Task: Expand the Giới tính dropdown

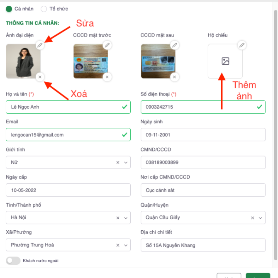Action: coord(126,163)
